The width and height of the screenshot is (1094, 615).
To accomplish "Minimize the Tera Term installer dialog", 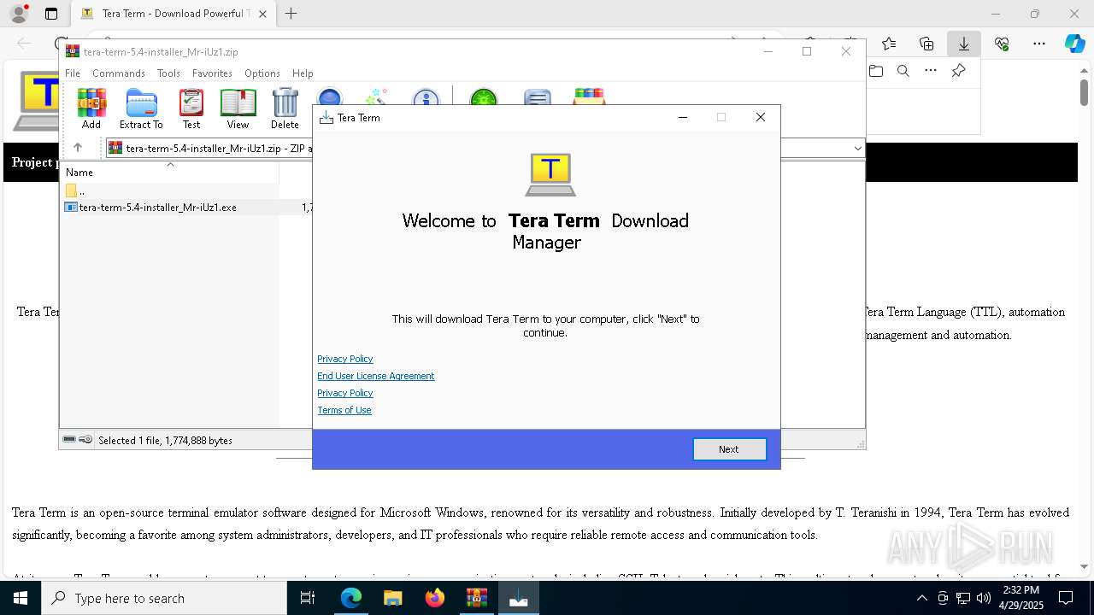I will 683,117.
